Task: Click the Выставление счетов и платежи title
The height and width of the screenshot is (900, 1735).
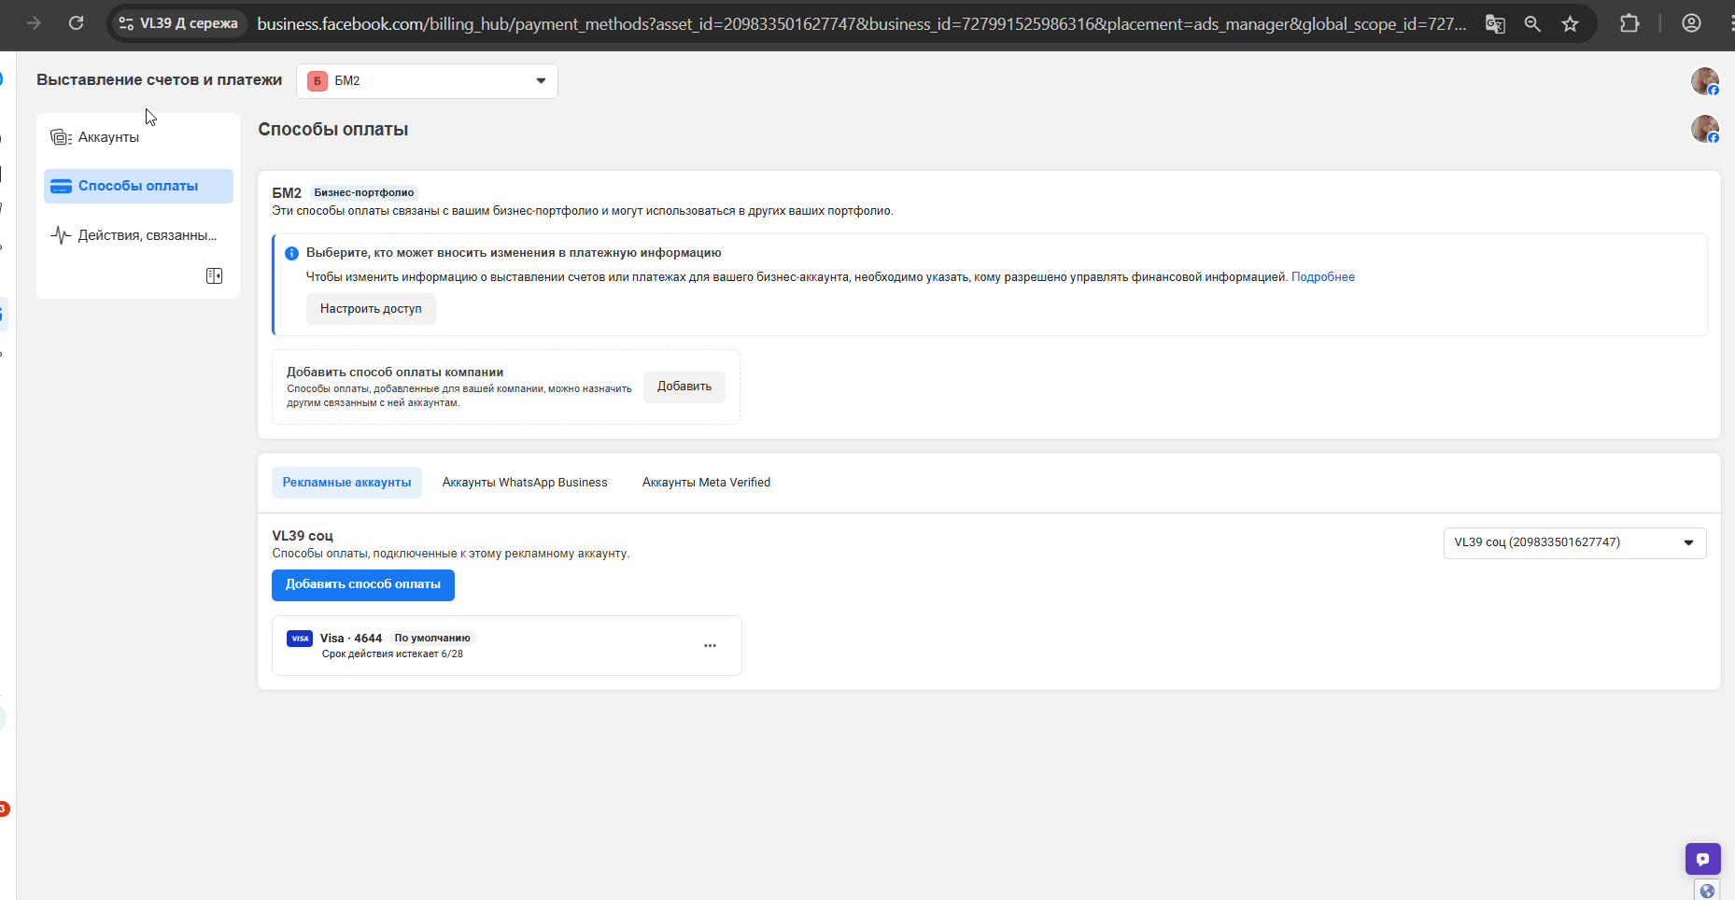Action: point(159,80)
